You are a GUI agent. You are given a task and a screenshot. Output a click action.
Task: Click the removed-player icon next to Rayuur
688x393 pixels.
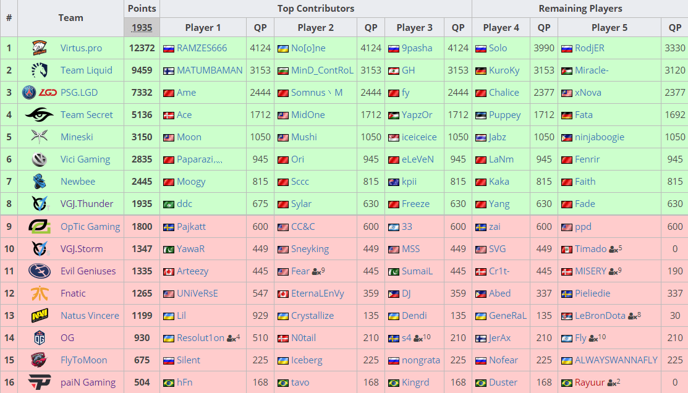(x=611, y=383)
